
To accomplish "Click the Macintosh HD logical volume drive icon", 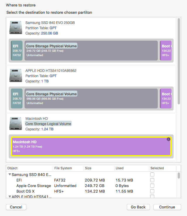I will pyautogui.click(x=16, y=124).
